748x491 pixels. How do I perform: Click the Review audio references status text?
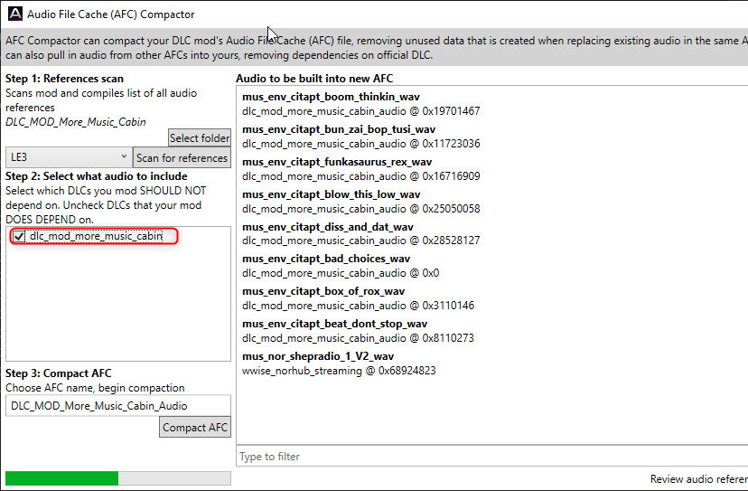point(699,478)
